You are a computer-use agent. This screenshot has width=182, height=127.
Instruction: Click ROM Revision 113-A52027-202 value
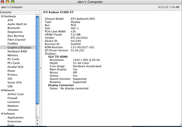82,47
